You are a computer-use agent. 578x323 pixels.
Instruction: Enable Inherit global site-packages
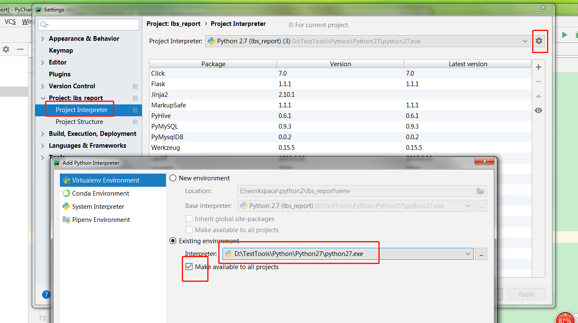pyautogui.click(x=189, y=219)
